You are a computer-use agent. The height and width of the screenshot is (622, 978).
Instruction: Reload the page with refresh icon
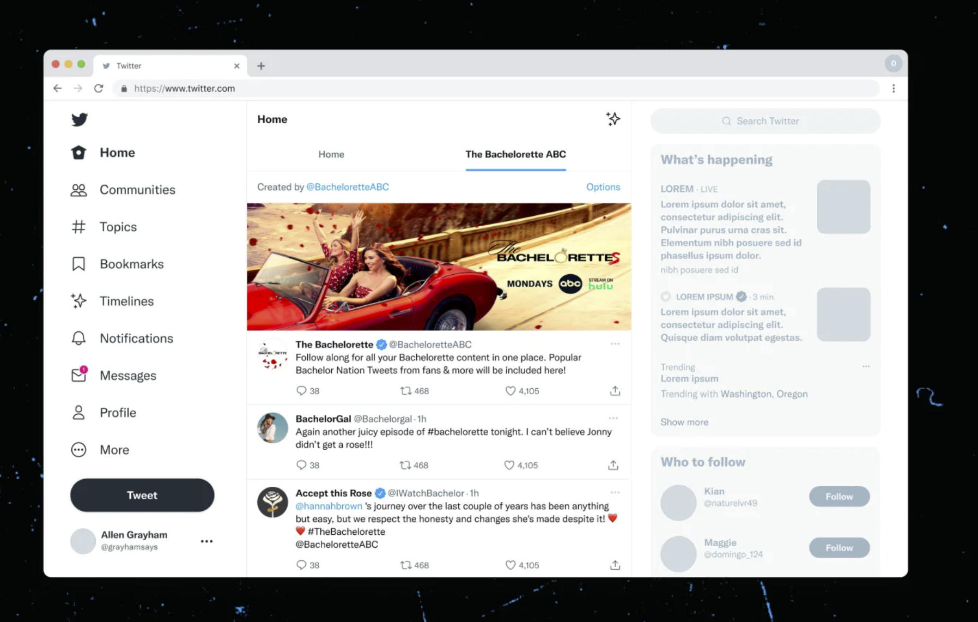click(99, 88)
